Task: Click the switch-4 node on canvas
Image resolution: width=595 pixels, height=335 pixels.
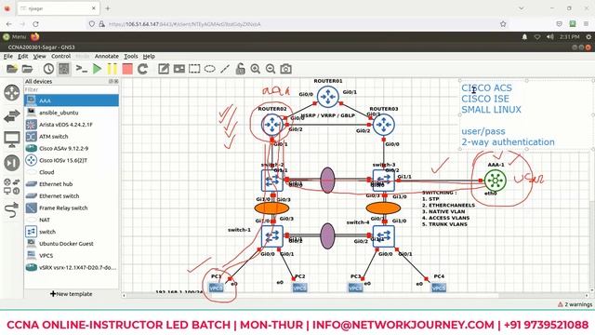Action: tap(384, 236)
